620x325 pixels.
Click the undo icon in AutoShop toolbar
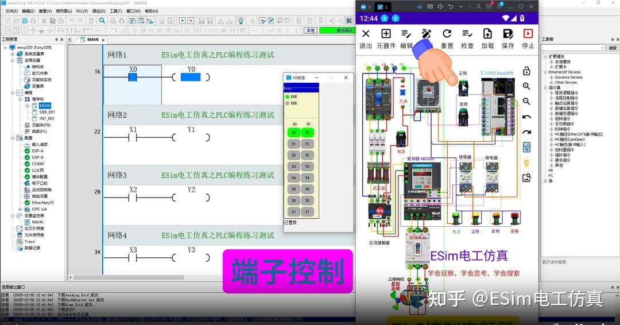(x=72, y=21)
